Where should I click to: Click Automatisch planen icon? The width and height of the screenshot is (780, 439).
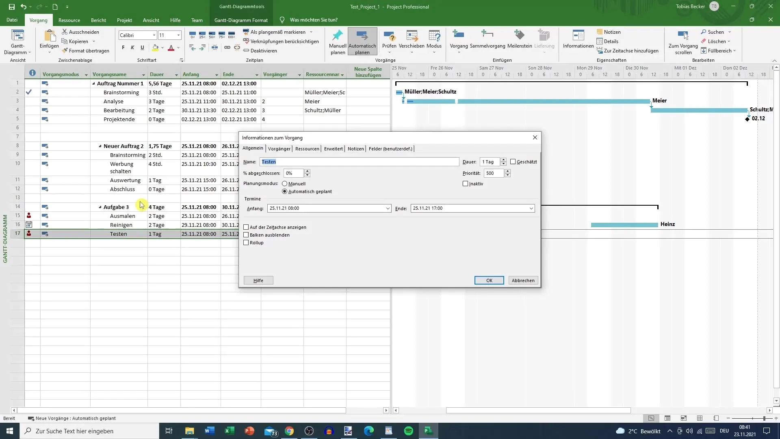point(362,35)
